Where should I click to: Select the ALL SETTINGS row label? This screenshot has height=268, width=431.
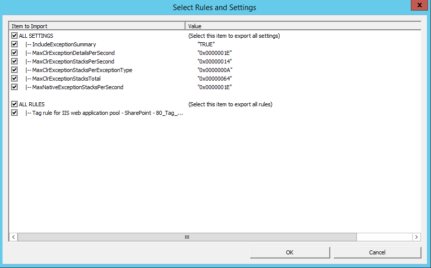(x=36, y=36)
